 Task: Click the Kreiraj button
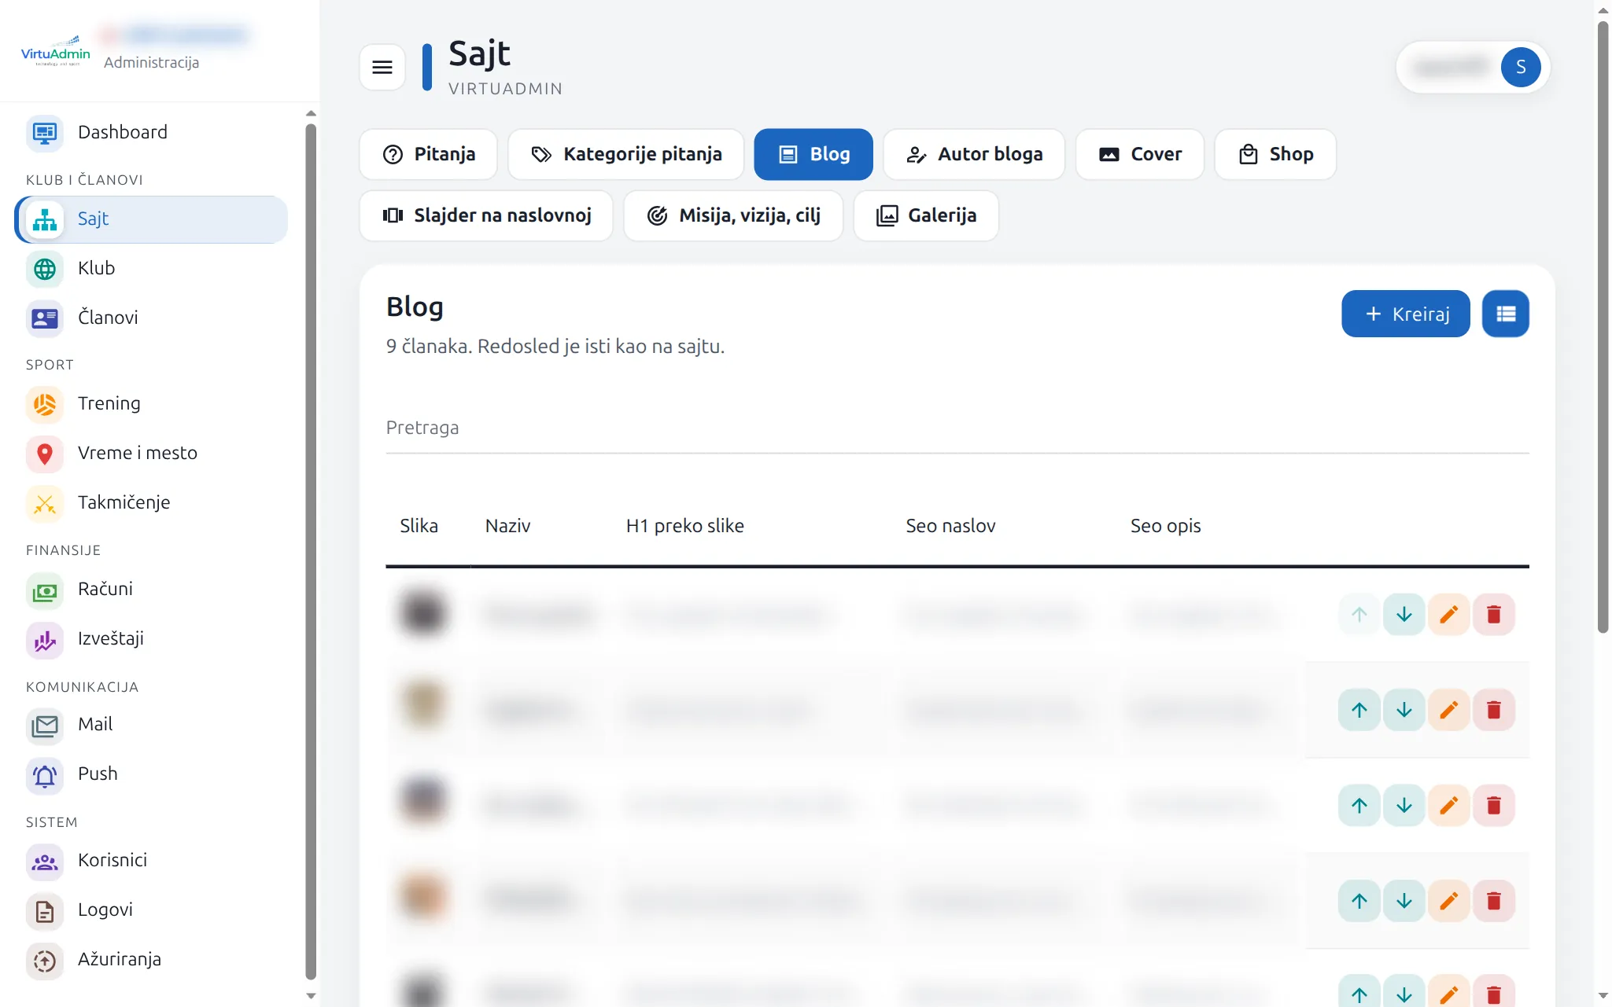coord(1405,314)
